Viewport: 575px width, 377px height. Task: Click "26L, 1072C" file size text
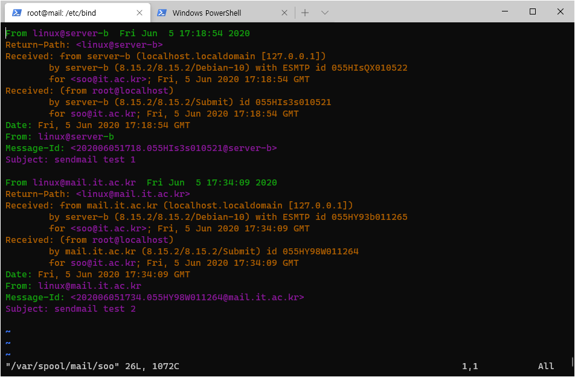click(x=152, y=366)
